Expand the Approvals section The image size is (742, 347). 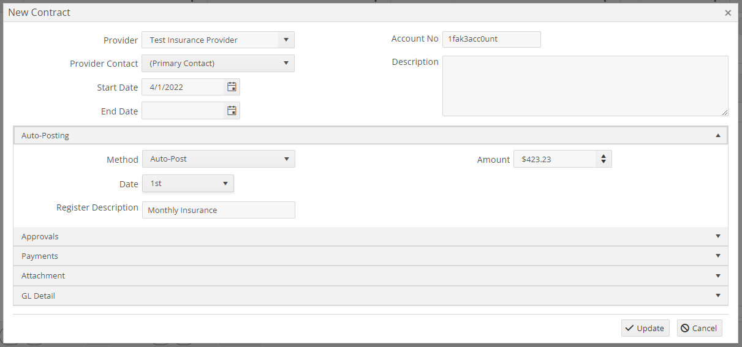click(371, 236)
